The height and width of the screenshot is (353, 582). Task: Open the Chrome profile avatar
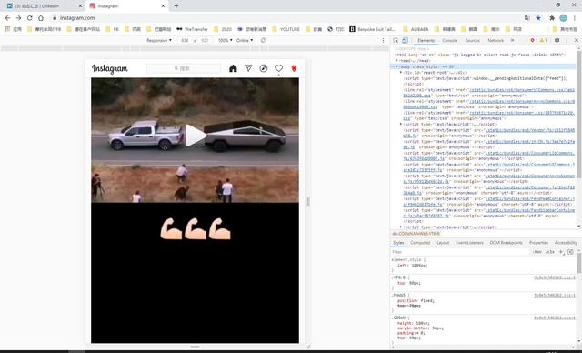click(563, 18)
